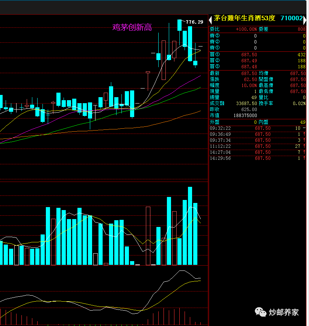Viewport: 309px width, 326px height.
Task: Select the 委差 808 value
Action: point(301,29)
